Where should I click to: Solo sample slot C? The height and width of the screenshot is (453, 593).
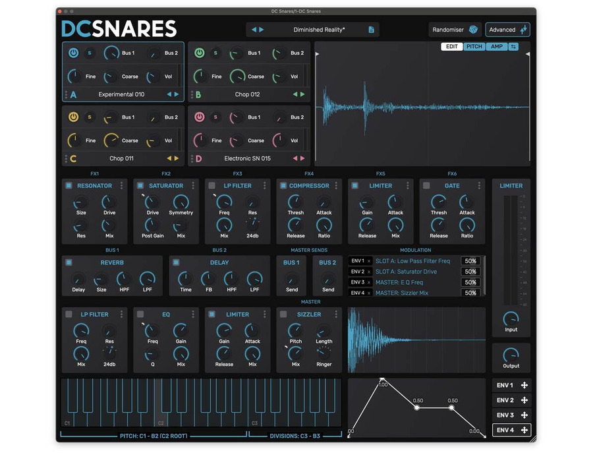[x=90, y=117]
